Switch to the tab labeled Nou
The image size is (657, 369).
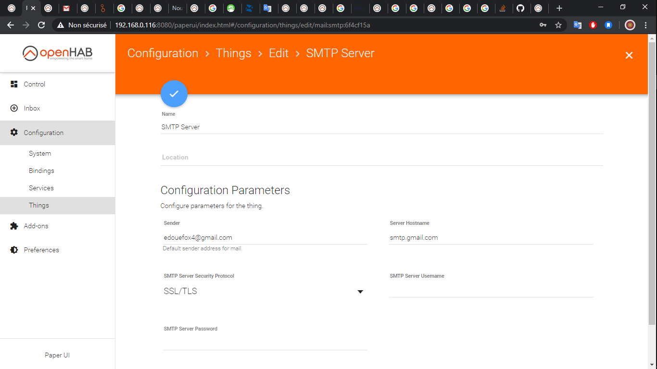tap(177, 8)
